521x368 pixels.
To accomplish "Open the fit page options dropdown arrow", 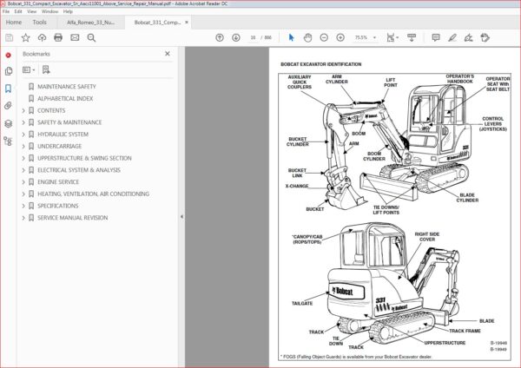I will coord(398,37).
